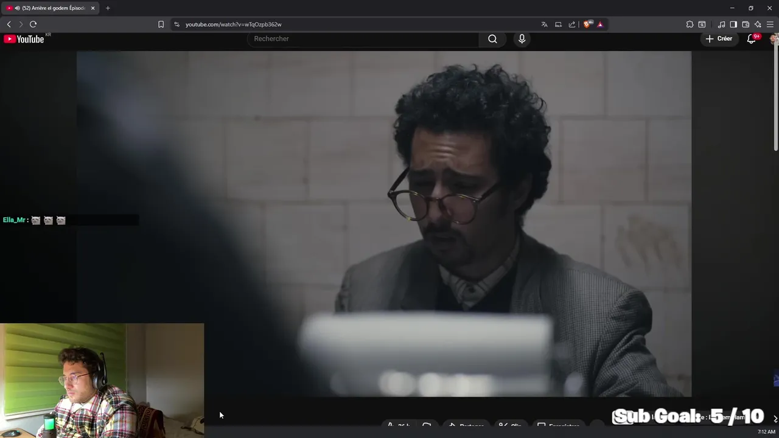Click the 7:12 AM clock in taskbar

pos(766,432)
